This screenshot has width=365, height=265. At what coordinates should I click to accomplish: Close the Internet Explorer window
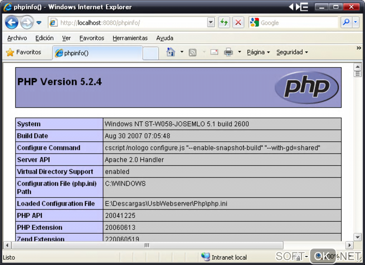[x=351, y=7]
